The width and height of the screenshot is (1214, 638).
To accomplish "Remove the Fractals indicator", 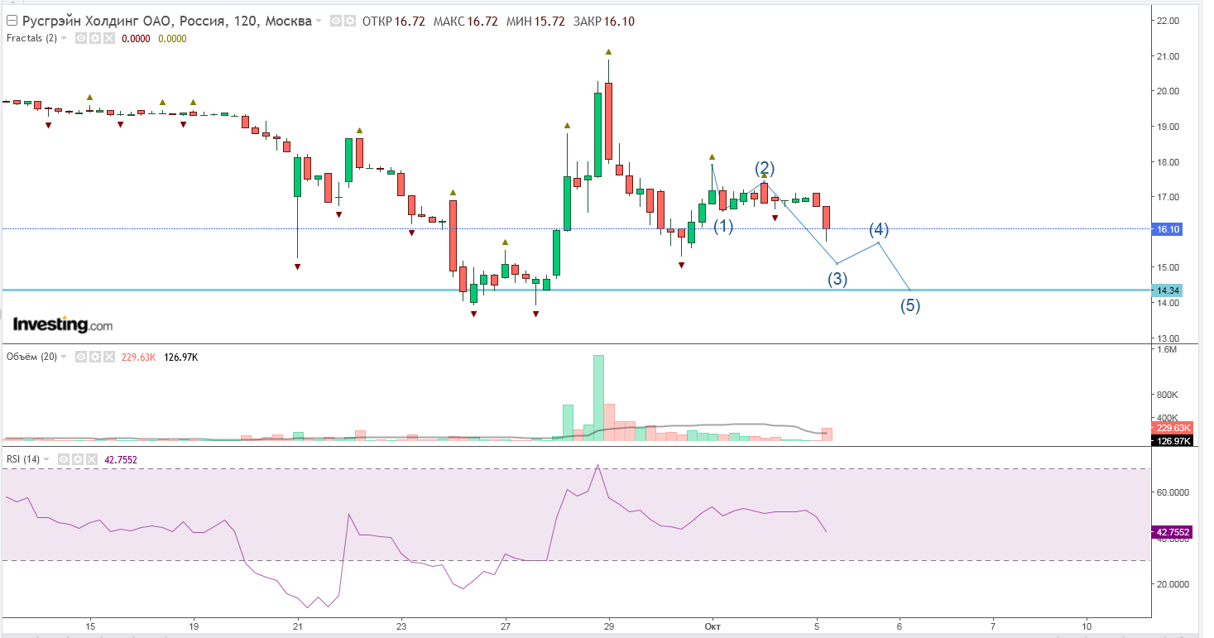I will 108,38.
